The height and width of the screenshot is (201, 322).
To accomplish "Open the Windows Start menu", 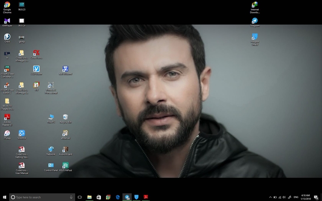I will tap(4, 197).
